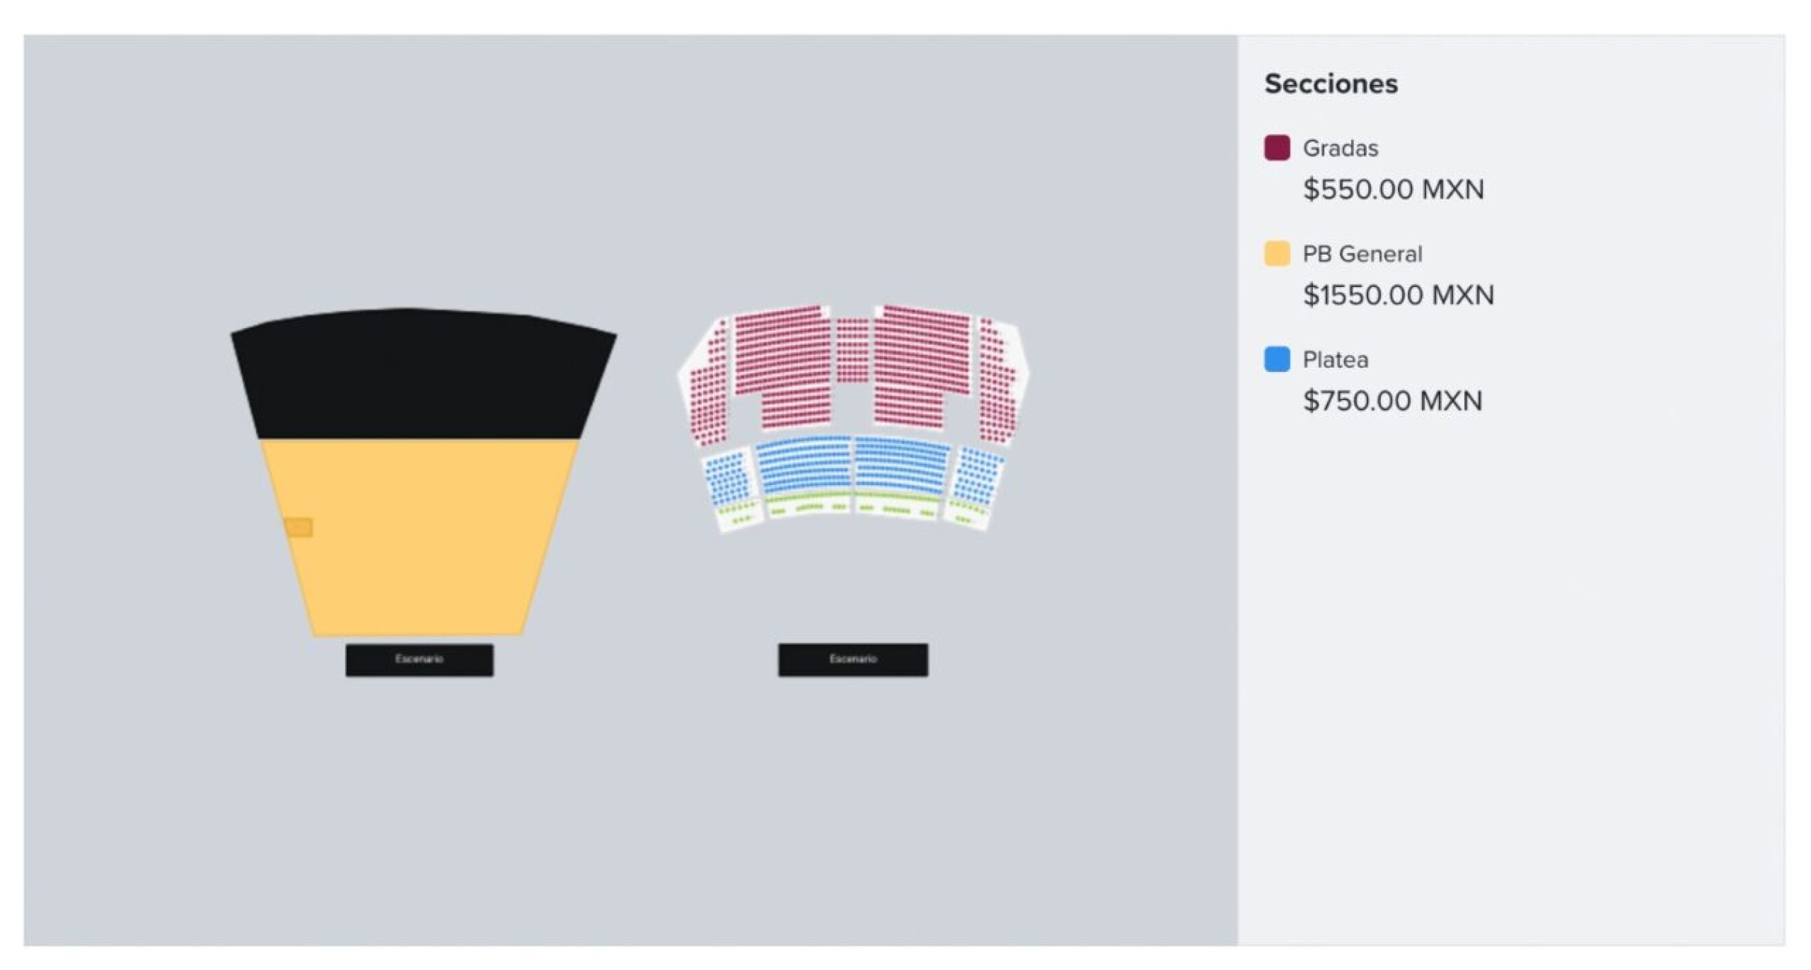This screenshot has width=1811, height=970.
Task: Choose the far-right blue Platea seat block
Action: pyautogui.click(x=977, y=476)
